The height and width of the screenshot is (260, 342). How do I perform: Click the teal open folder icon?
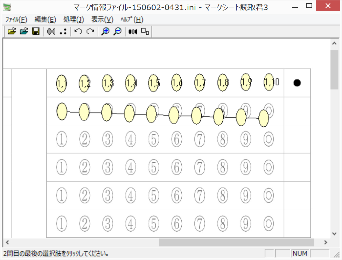(x=24, y=31)
